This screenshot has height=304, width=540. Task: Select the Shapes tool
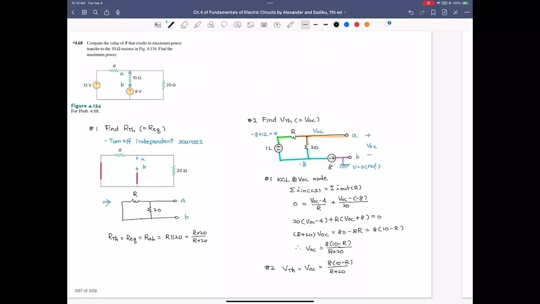(x=211, y=25)
